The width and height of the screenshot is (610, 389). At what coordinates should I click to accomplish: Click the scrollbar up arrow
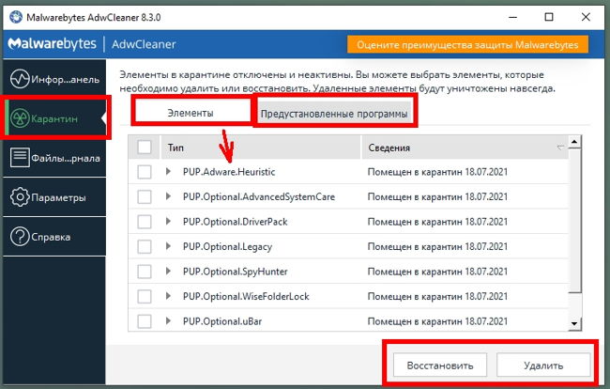pos(574,142)
